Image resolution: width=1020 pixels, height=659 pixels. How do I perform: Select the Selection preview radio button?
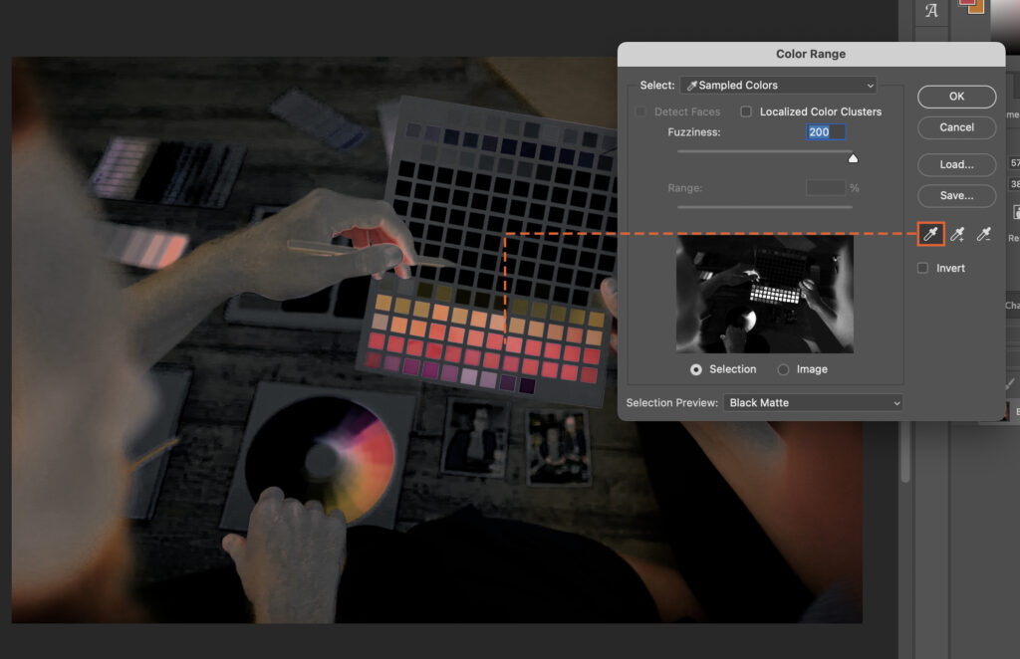point(696,369)
